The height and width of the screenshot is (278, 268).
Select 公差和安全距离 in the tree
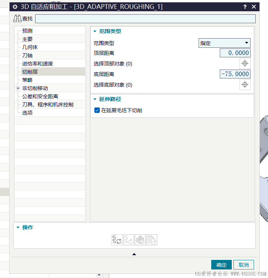(x=40, y=96)
